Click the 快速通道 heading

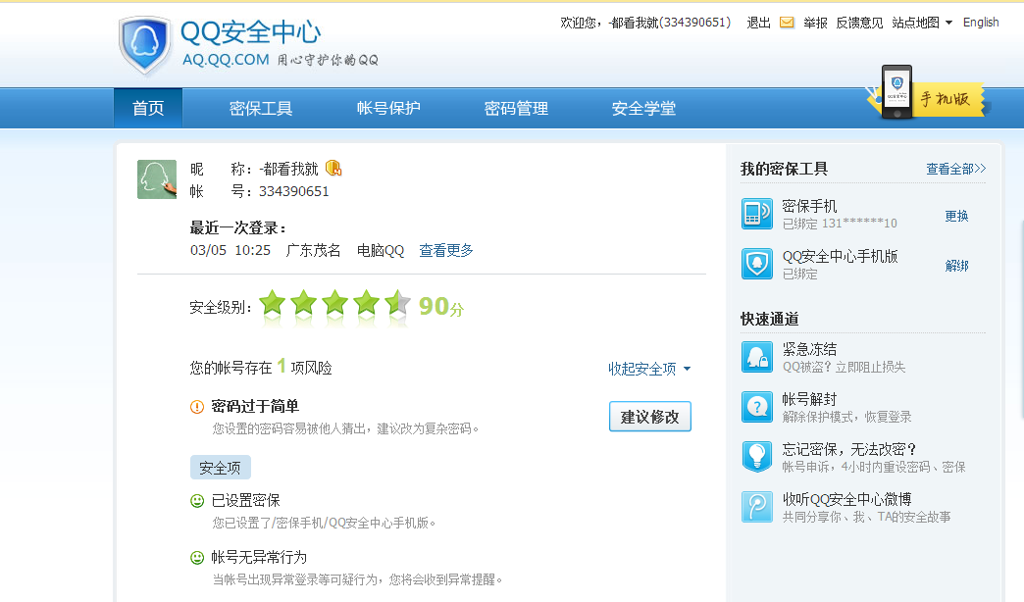tap(770, 320)
